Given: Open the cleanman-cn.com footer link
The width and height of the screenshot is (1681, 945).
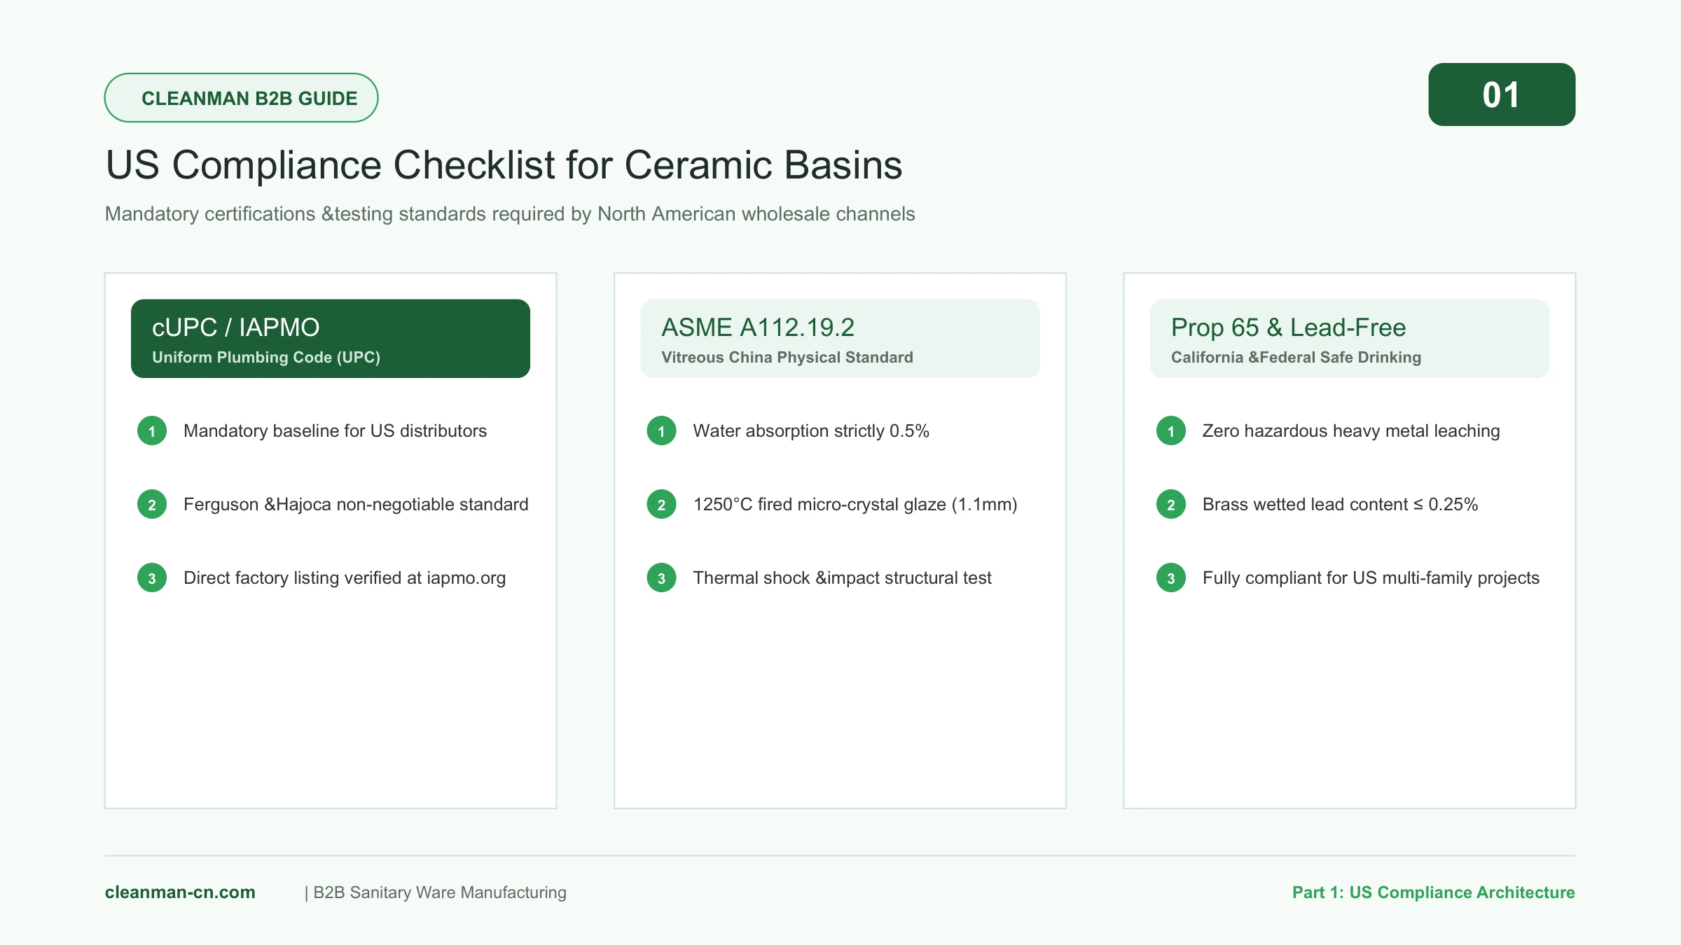Looking at the screenshot, I should [x=180, y=892].
